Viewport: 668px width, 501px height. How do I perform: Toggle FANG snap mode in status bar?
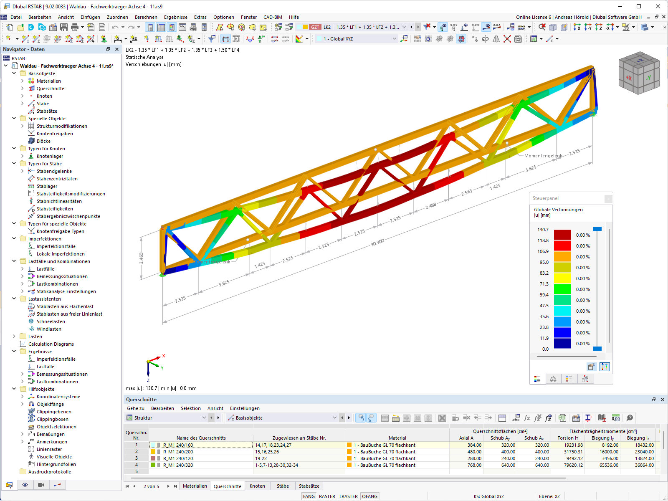tap(309, 496)
